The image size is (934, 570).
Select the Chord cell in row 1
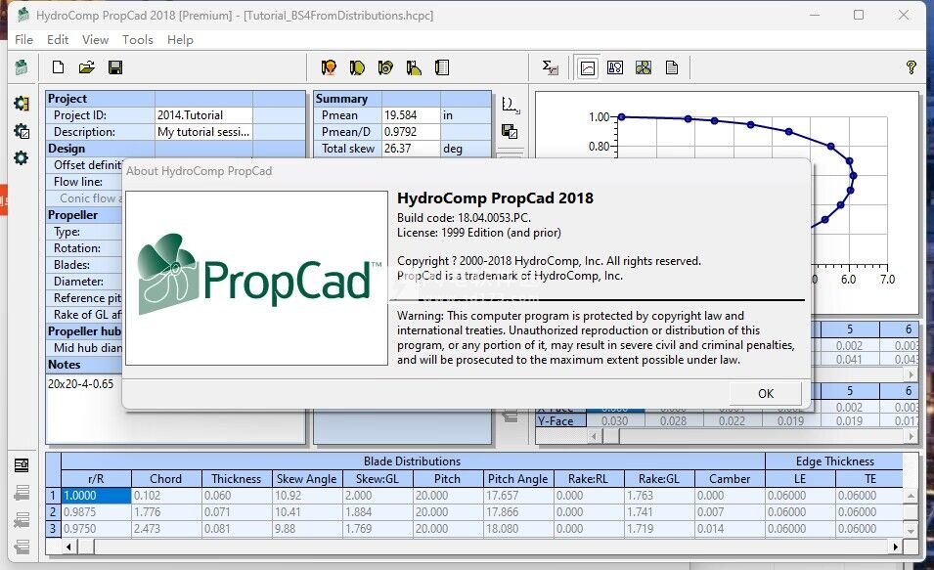tap(166, 496)
